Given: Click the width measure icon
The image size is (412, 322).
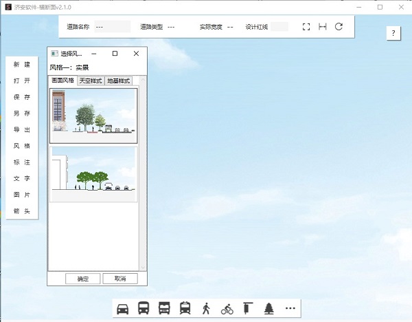Looking at the screenshot, I should (x=322, y=27).
